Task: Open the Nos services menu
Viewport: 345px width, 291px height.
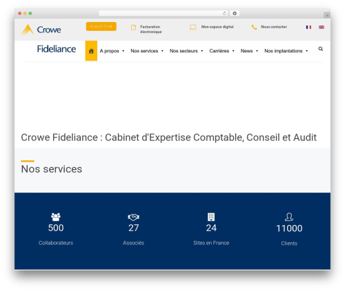Action: pyautogui.click(x=144, y=51)
